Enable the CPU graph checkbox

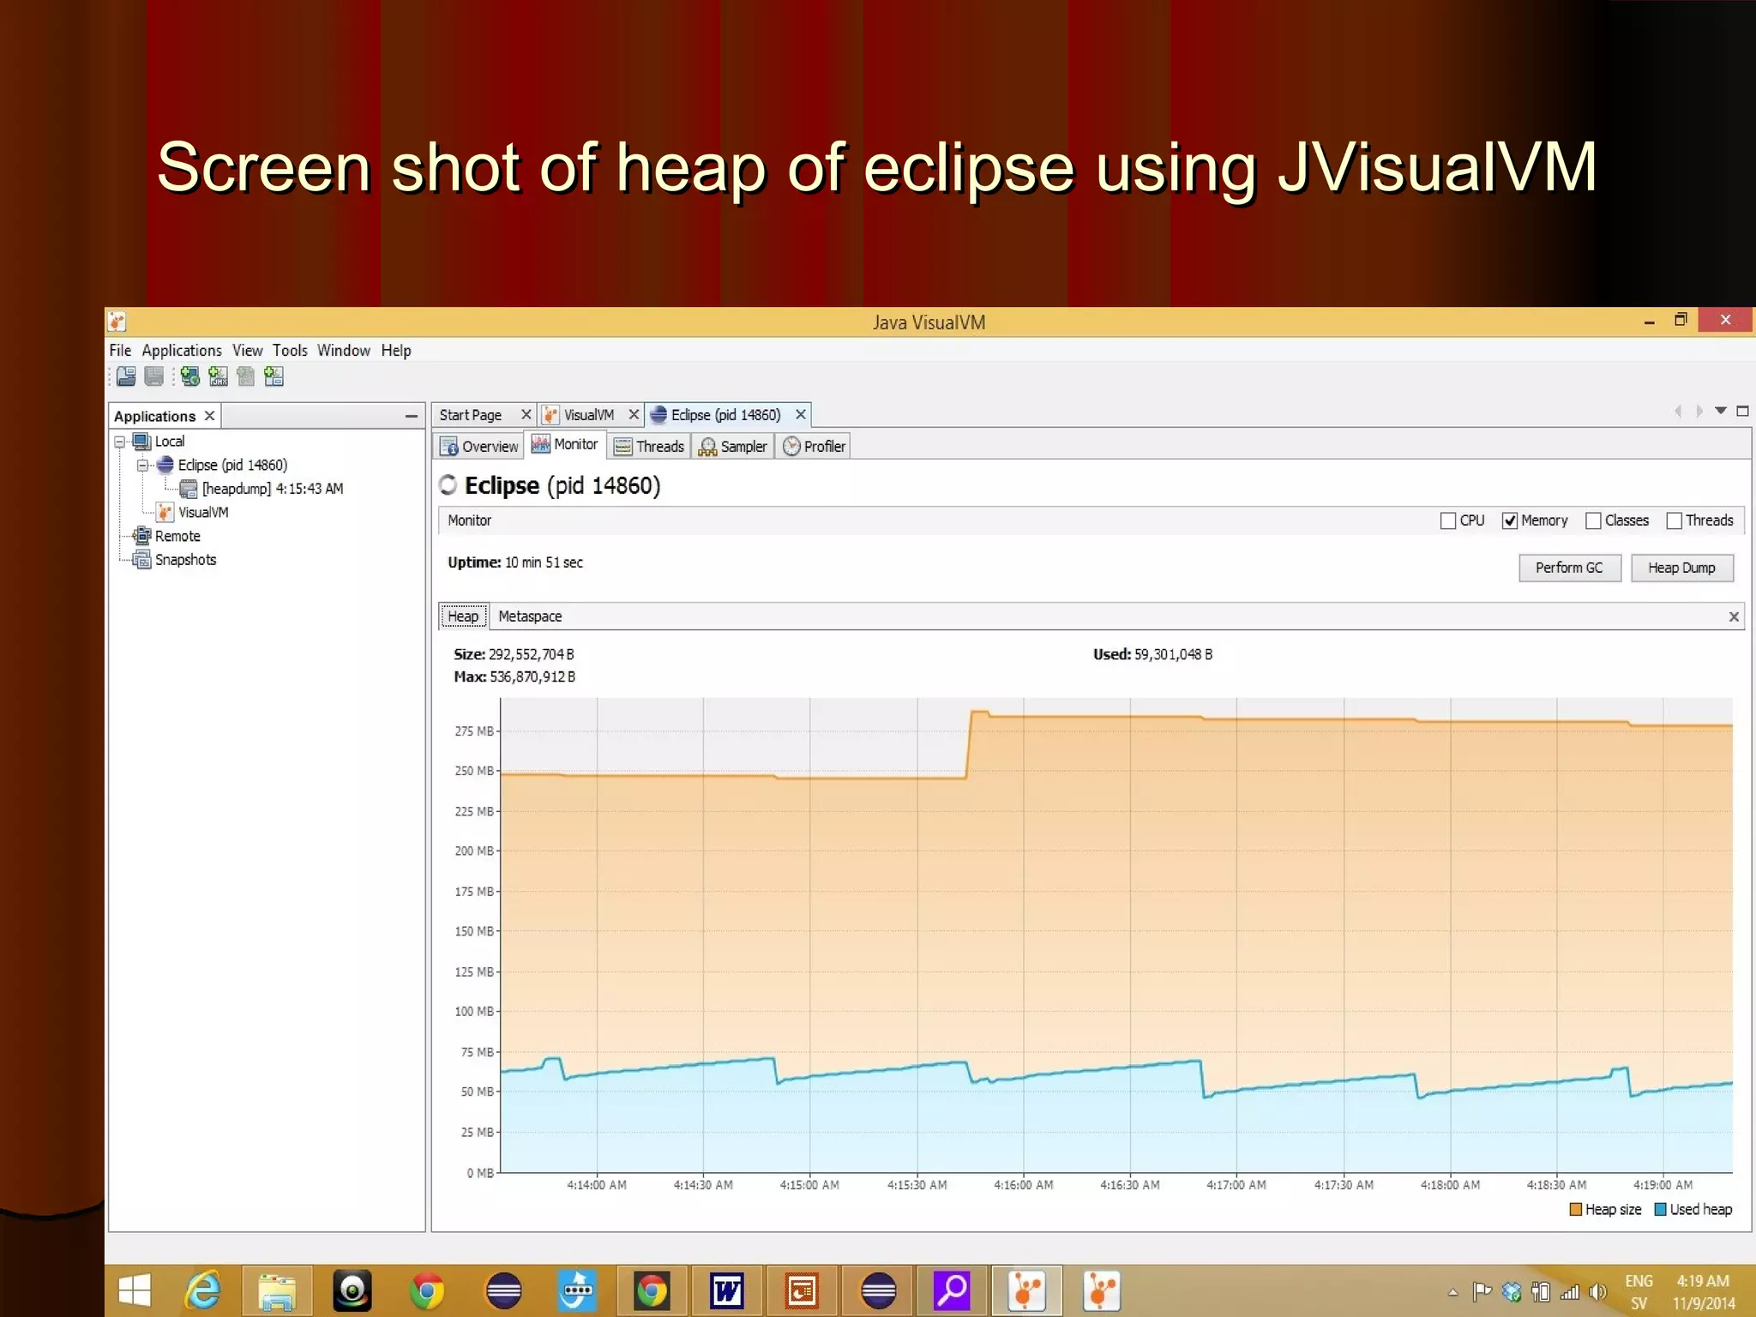point(1448,520)
